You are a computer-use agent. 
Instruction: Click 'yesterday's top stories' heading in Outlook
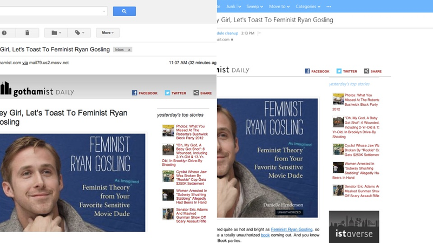click(x=349, y=84)
